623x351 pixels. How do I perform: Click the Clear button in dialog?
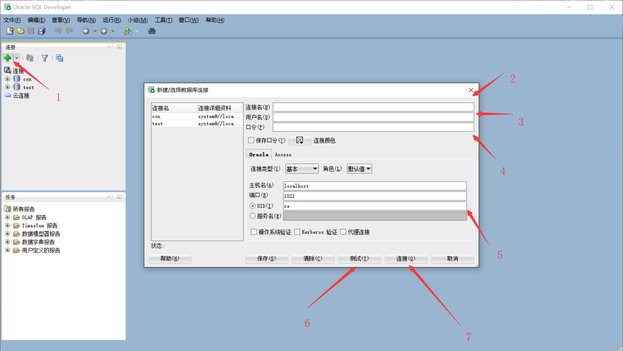(x=313, y=258)
